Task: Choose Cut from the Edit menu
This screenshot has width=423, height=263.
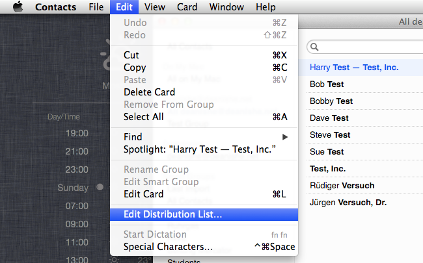Action: (204, 55)
